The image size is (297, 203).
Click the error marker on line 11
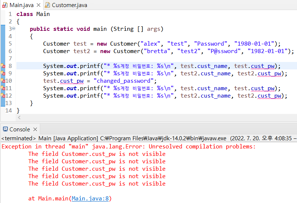[x=3, y=88]
